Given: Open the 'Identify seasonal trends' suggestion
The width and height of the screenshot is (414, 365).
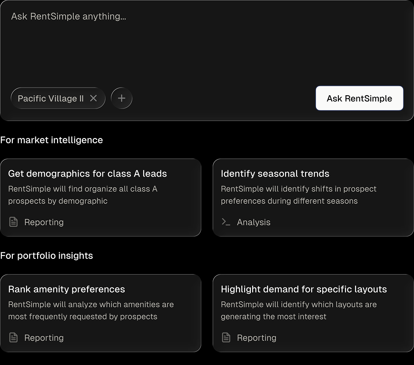Looking at the screenshot, I should point(313,197).
